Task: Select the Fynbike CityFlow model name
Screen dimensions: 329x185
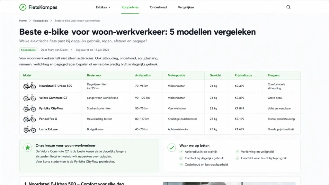Action: tap(51, 108)
